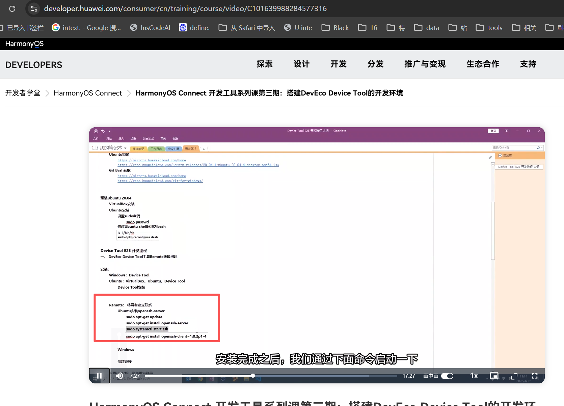Open the '站' bookmark folder

tap(458, 28)
